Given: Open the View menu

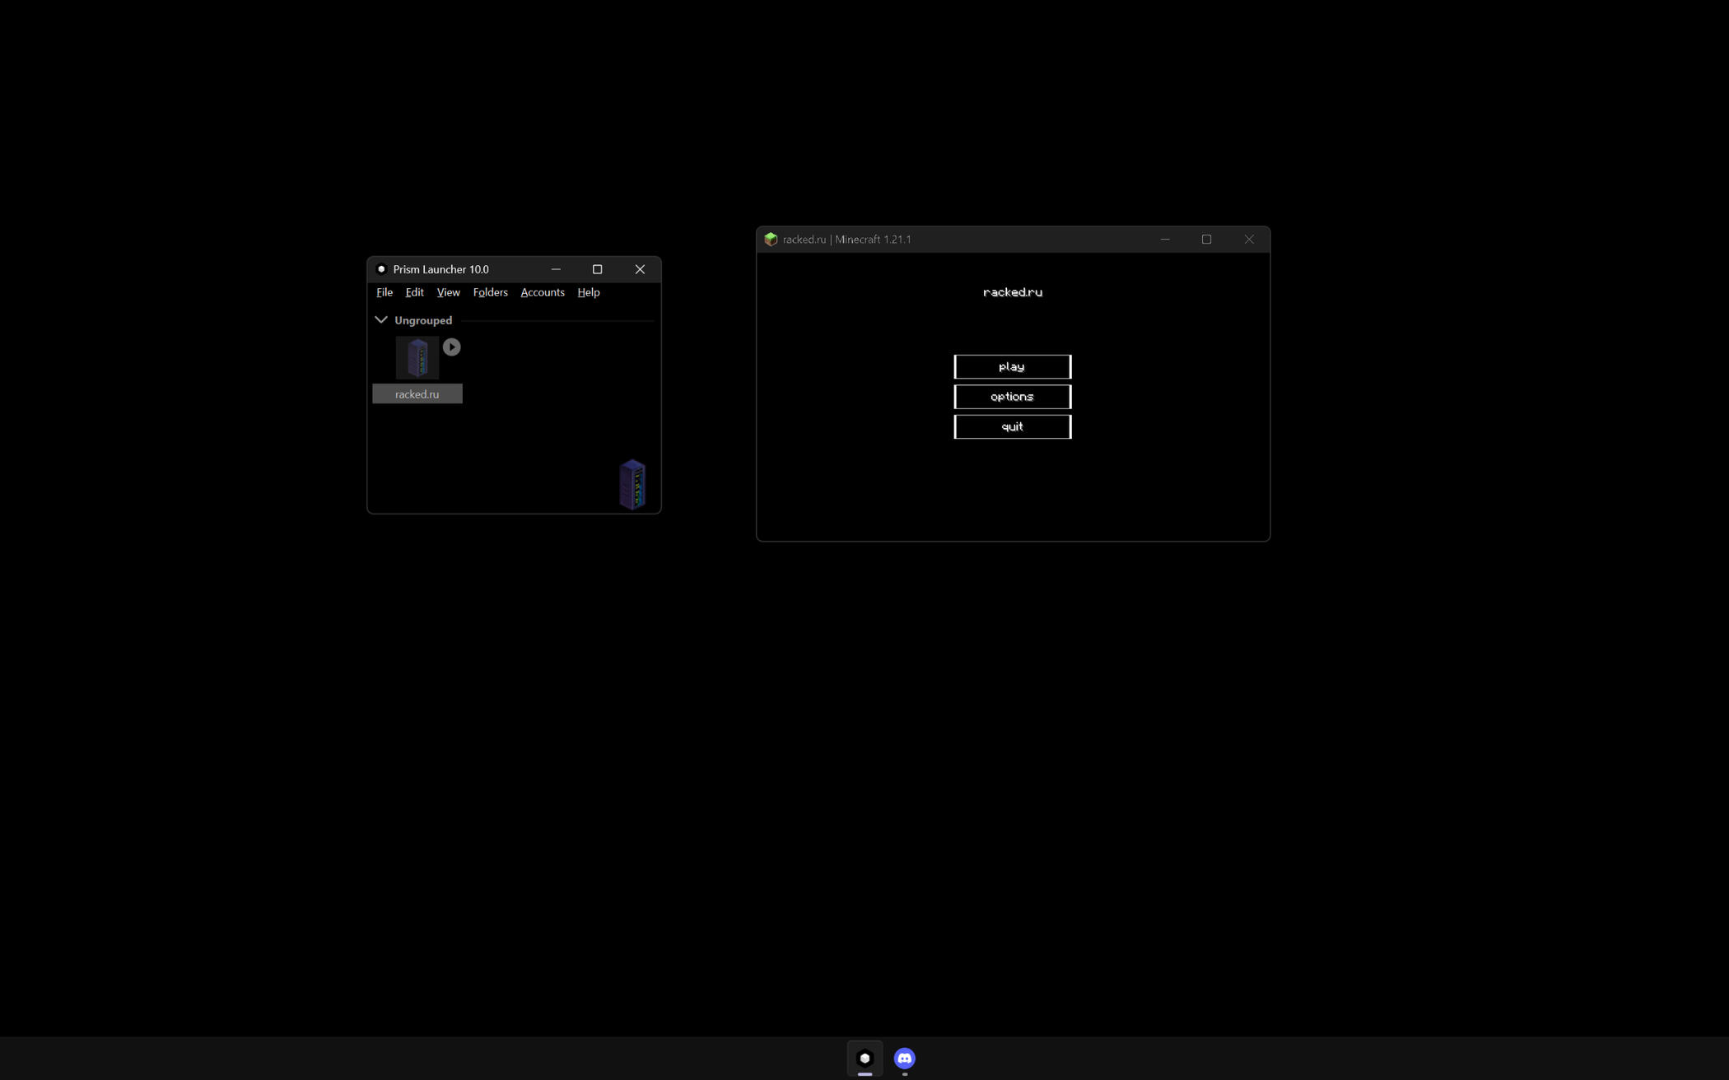Looking at the screenshot, I should click(448, 292).
